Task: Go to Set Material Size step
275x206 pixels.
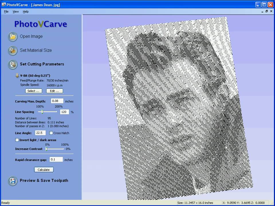Action: [x=36, y=50]
